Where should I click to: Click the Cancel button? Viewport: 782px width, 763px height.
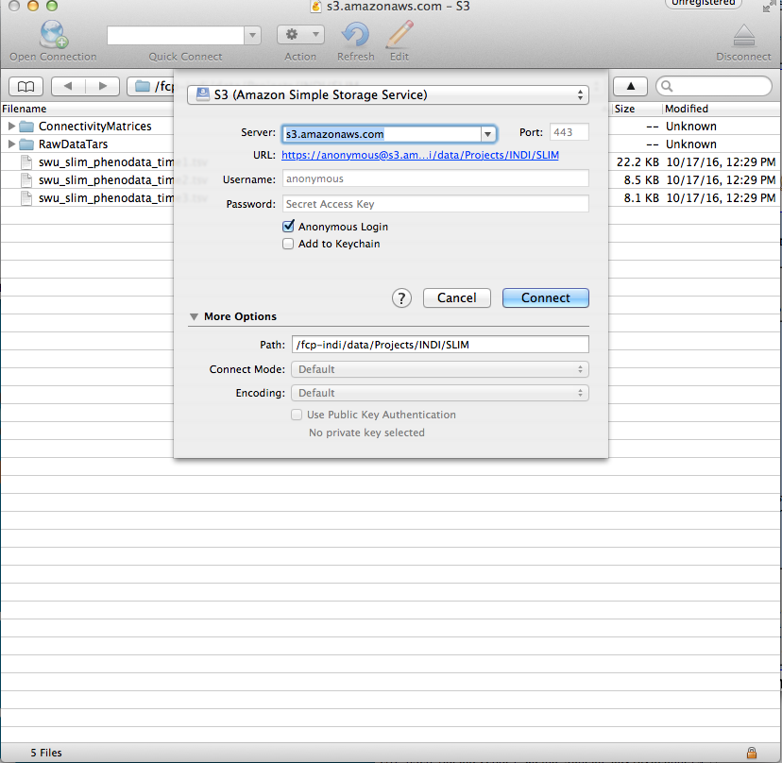coord(457,298)
